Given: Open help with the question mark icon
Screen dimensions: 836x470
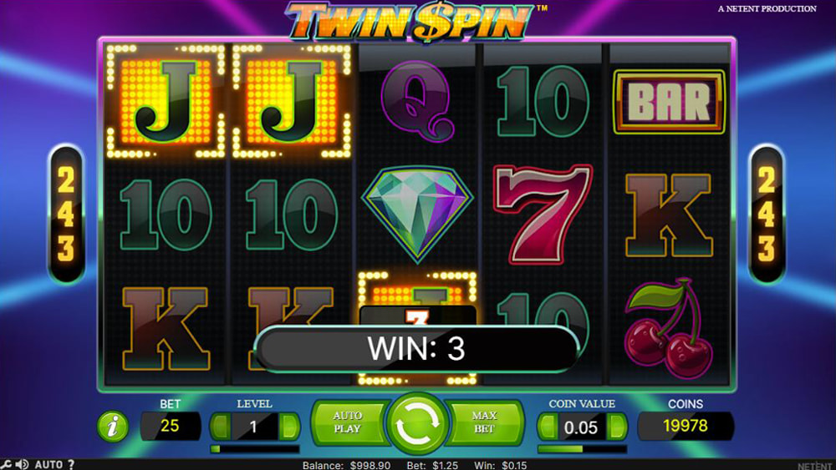Looking at the screenshot, I should click(71, 465).
